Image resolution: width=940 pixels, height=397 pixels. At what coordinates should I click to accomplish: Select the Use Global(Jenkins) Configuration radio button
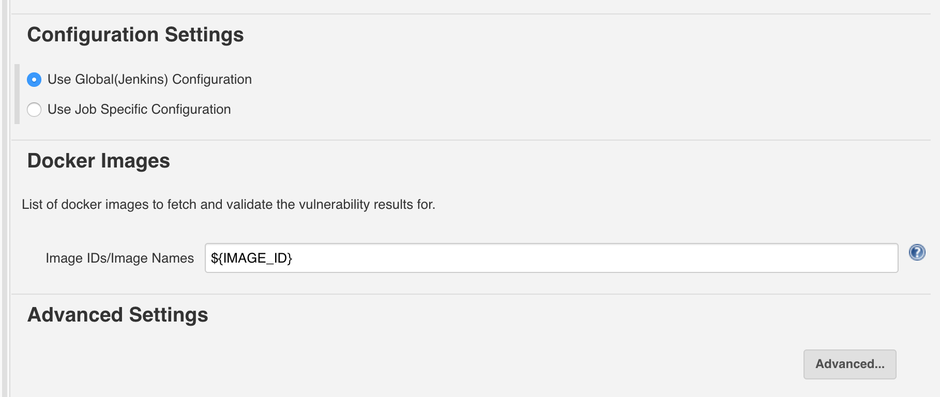[34, 80]
